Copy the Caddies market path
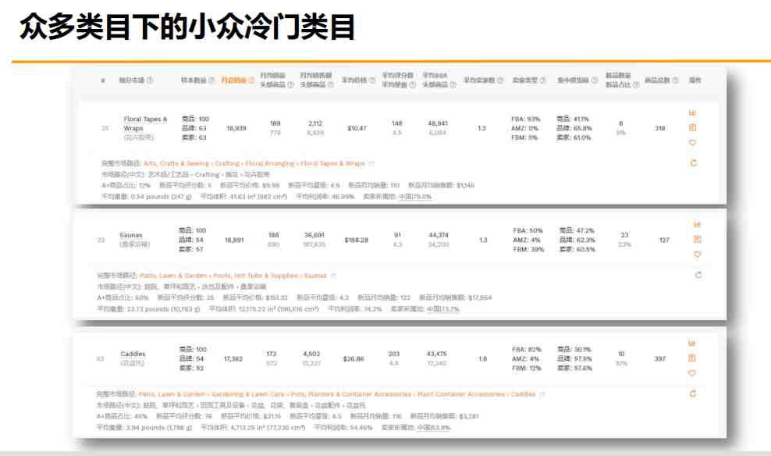The image size is (771, 456). click(x=542, y=394)
